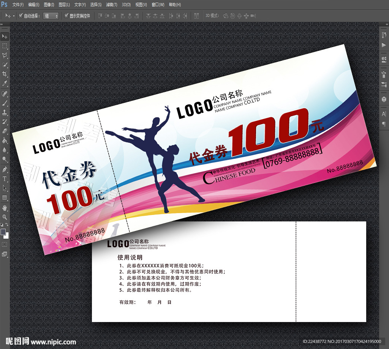Select the Quick Selection tool
Screen dimensions: 389x349
coord(5,65)
